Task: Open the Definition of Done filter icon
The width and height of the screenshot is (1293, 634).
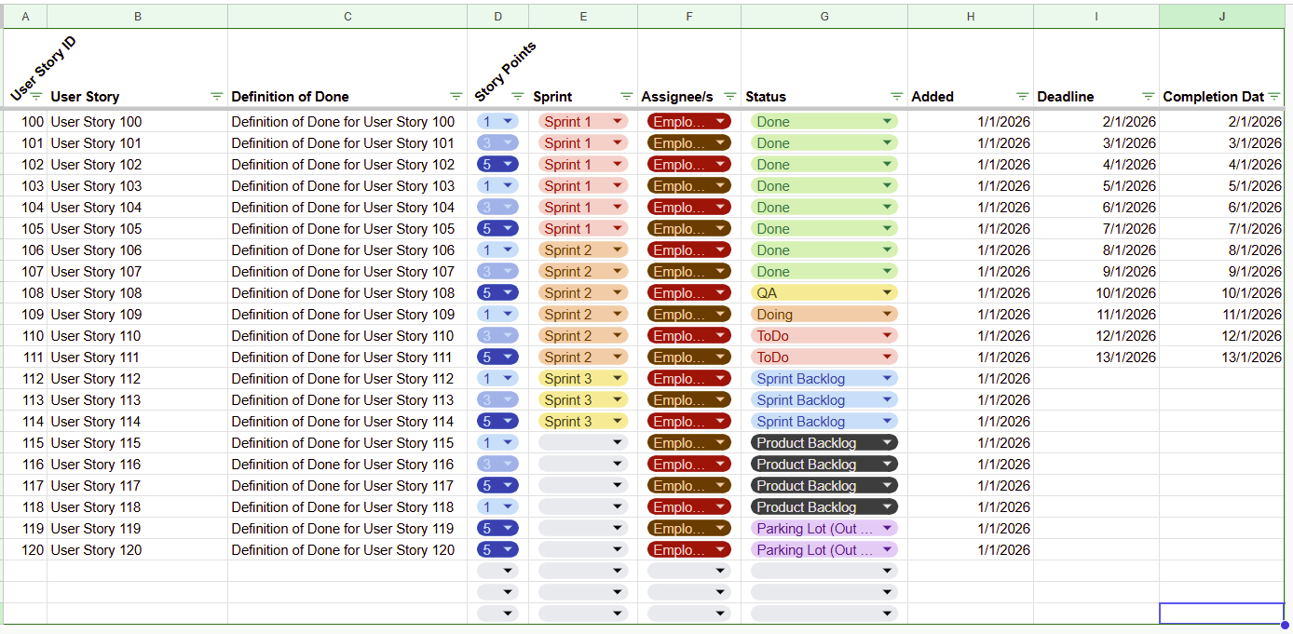Action: click(x=456, y=97)
